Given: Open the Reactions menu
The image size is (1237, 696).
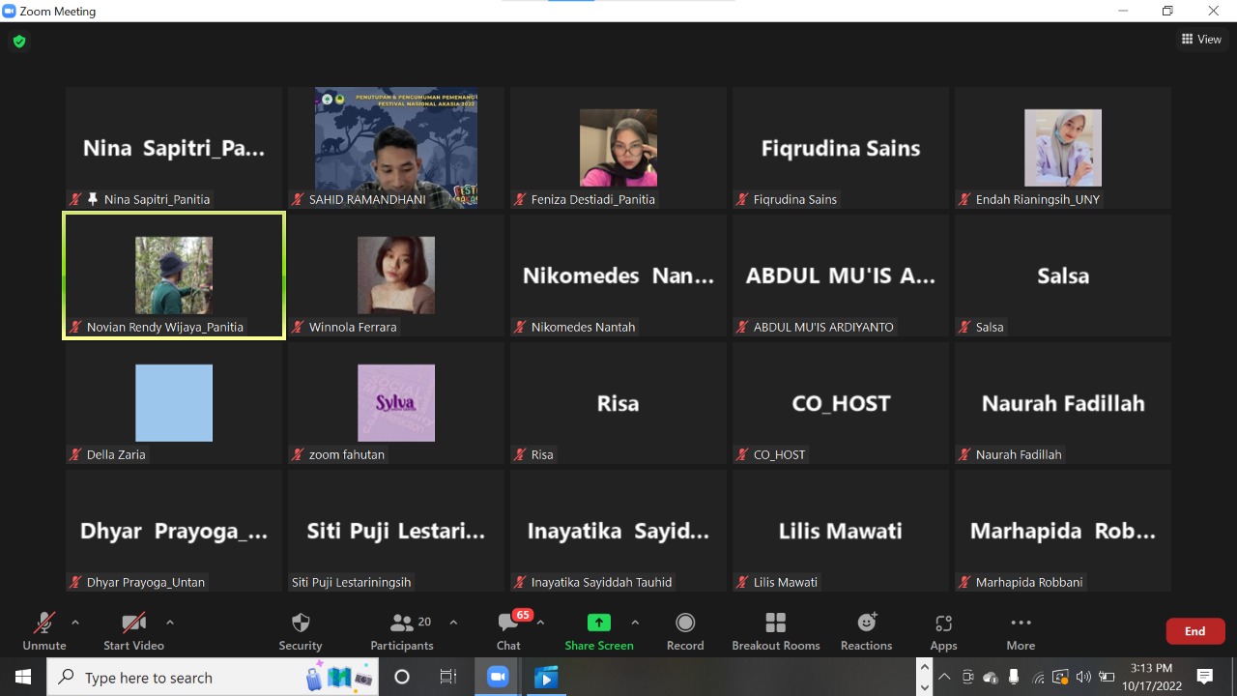Looking at the screenshot, I should (x=866, y=630).
